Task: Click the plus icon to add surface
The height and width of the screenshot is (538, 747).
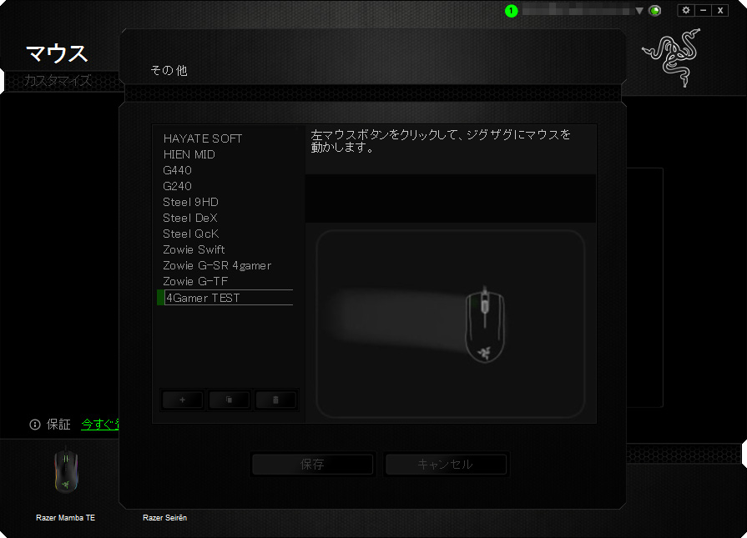Action: point(183,400)
